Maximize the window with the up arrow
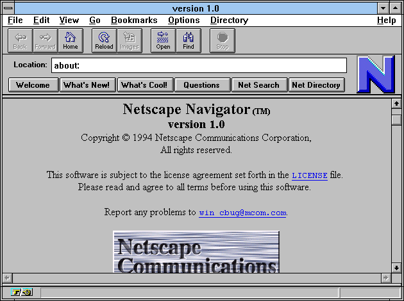 pyautogui.click(x=396, y=8)
